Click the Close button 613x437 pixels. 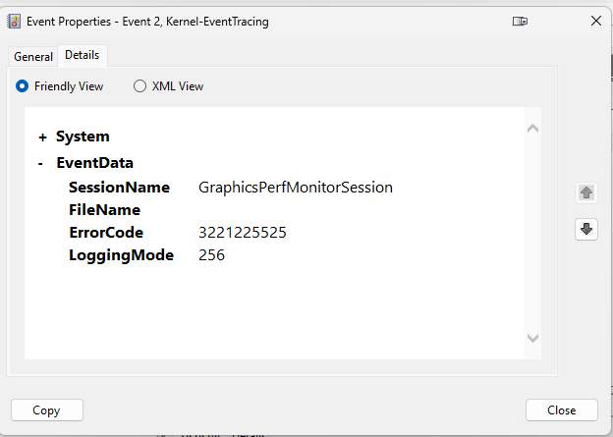tap(561, 410)
